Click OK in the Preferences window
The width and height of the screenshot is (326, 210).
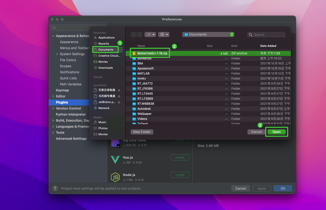[283, 188]
